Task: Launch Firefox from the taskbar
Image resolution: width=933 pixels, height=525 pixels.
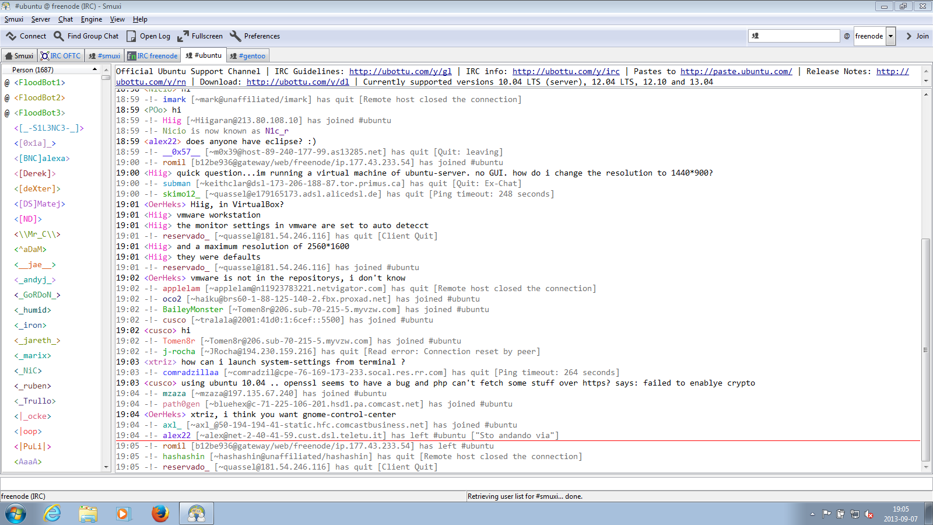Action: pyautogui.click(x=160, y=513)
